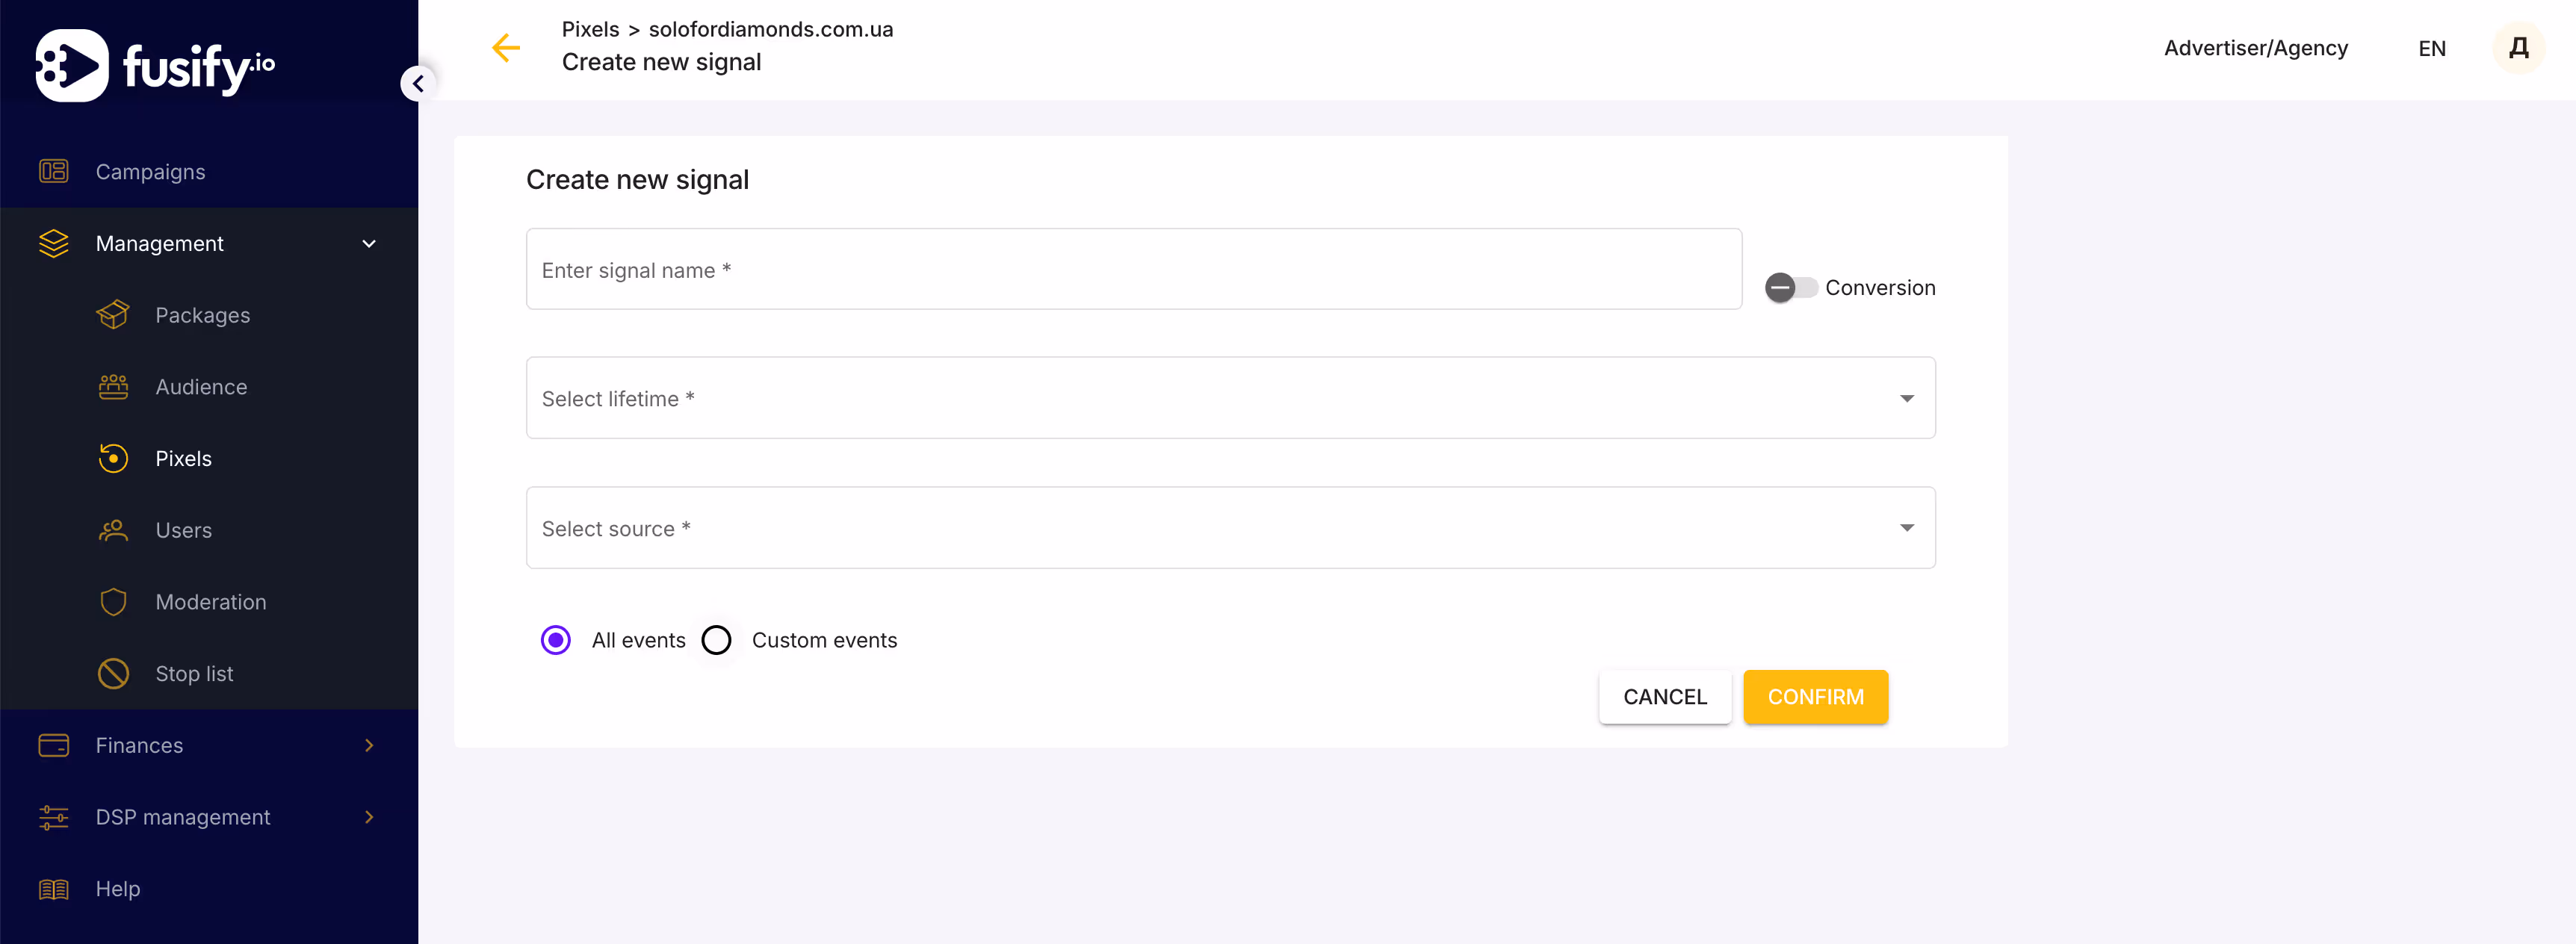
Task: Collapse the Management menu chevron
Action: point(369,244)
